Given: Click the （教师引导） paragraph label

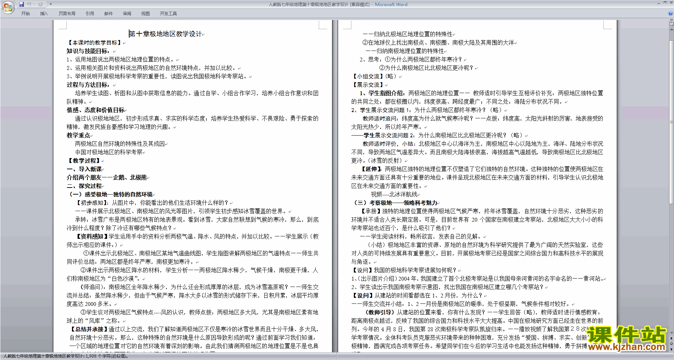Looking at the screenshot, I should pyautogui.click(x=381, y=312).
